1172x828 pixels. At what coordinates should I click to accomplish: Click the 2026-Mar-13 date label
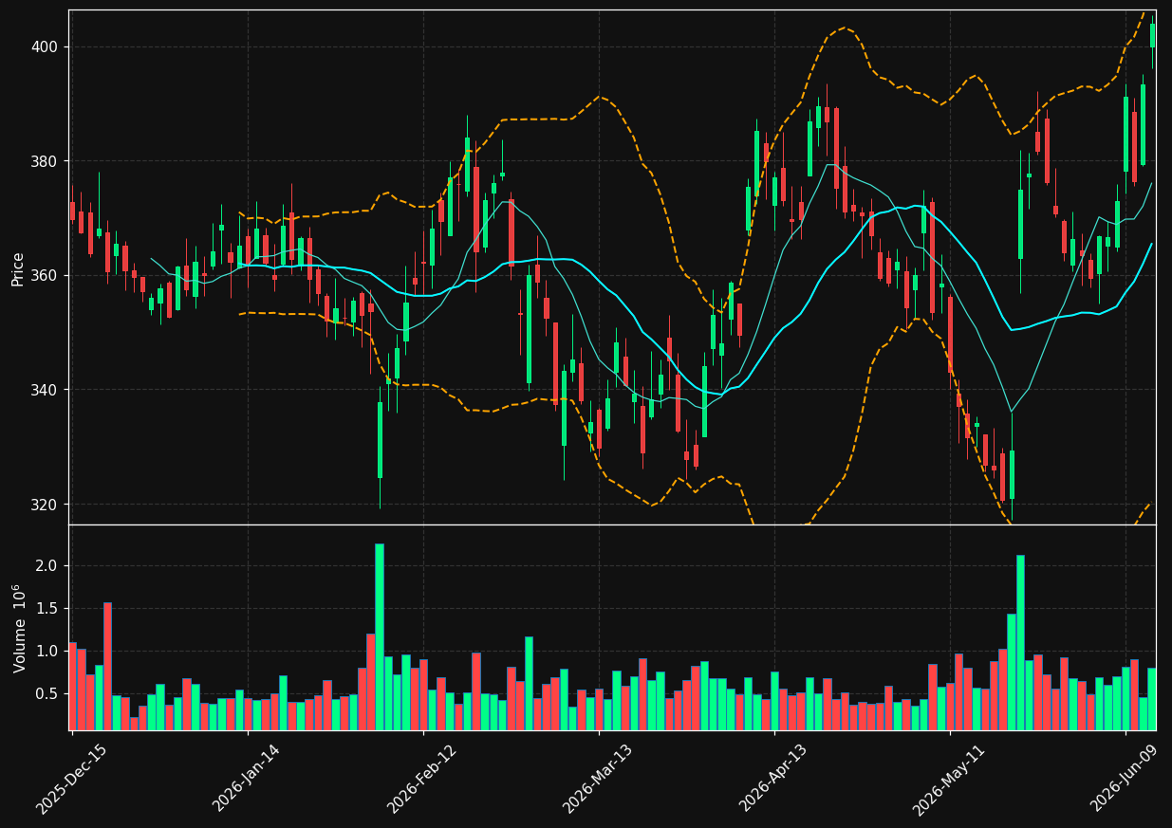(598, 779)
